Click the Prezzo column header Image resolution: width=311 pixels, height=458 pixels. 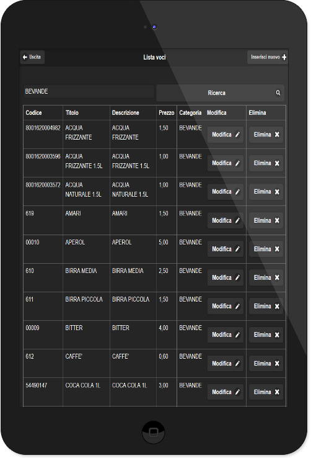click(167, 113)
